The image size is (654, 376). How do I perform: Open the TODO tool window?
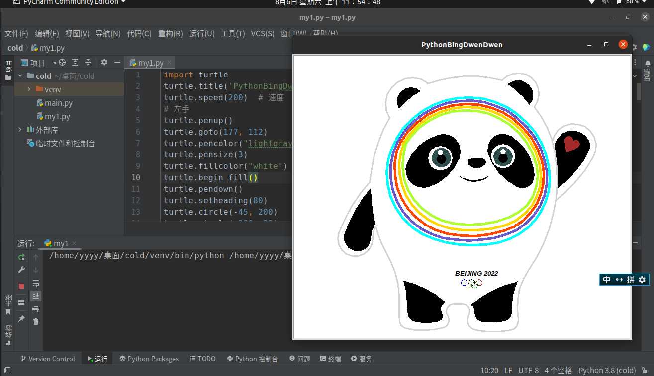[203, 359]
